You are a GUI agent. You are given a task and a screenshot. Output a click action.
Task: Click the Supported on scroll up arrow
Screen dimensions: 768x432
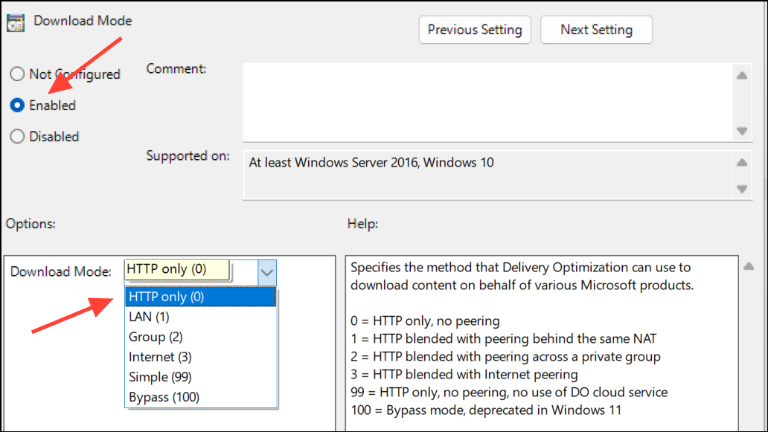click(742, 162)
